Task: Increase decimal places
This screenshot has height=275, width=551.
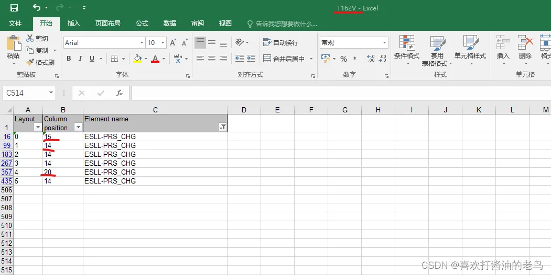Action: 371,59
